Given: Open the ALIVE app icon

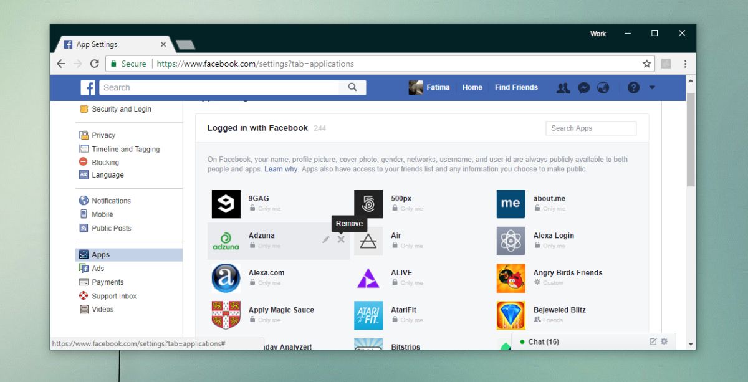Looking at the screenshot, I should pos(368,278).
